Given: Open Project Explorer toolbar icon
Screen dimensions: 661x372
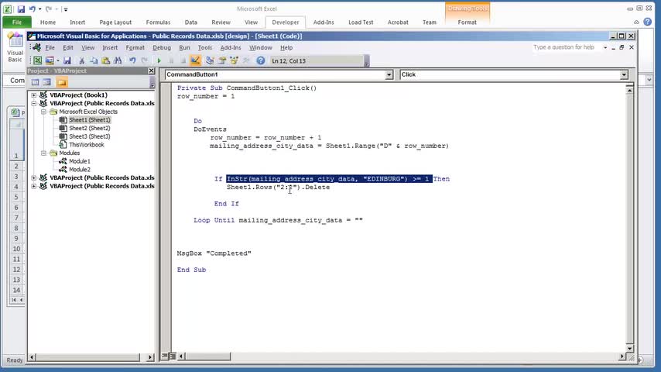Looking at the screenshot, I should [210, 60].
